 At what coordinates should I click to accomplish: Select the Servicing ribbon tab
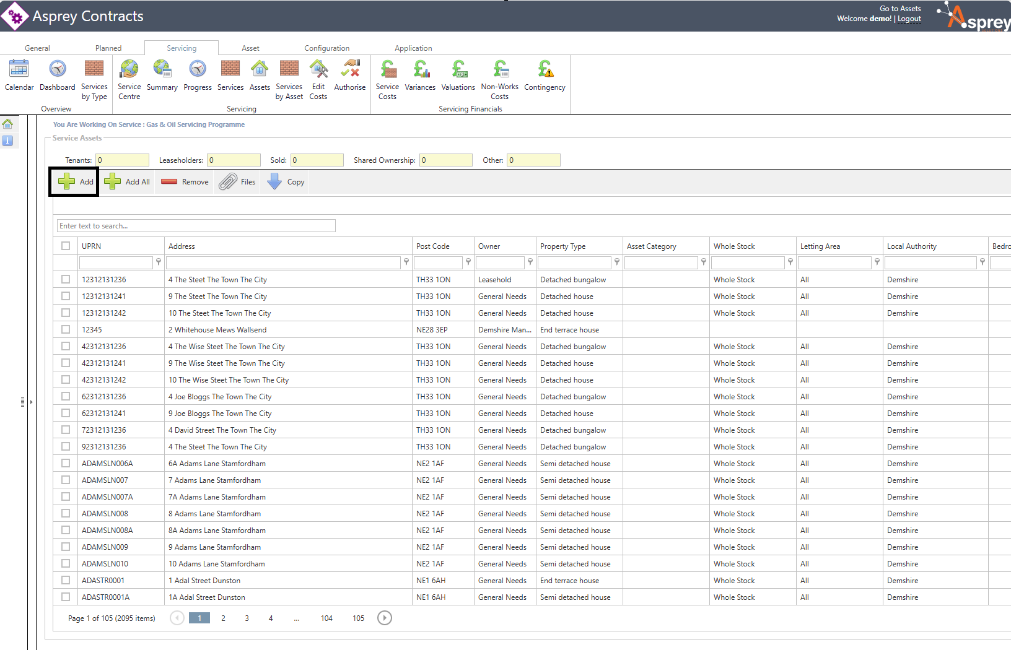point(182,48)
